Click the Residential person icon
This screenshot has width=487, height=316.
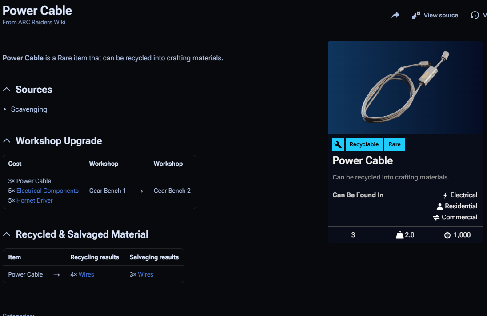point(440,207)
